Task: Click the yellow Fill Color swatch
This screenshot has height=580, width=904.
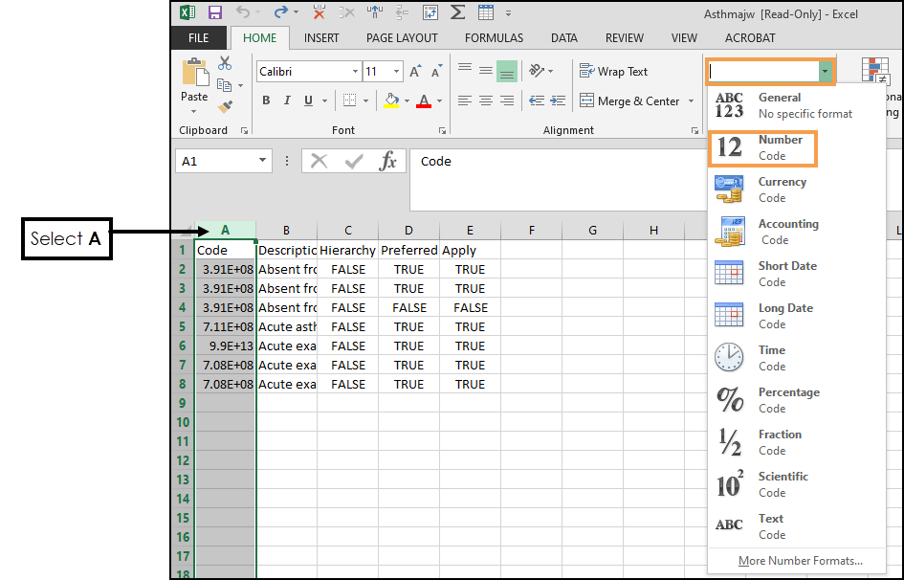Action: (x=391, y=100)
